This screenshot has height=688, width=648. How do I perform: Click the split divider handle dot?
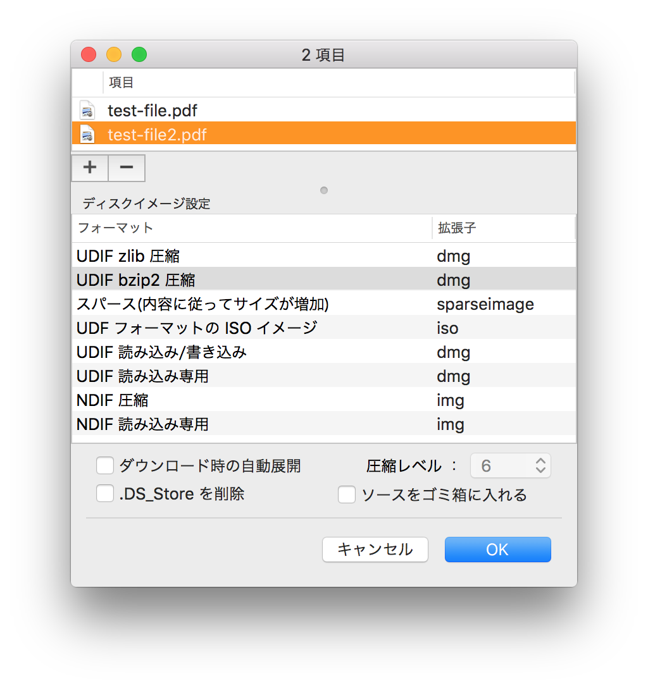(x=324, y=190)
